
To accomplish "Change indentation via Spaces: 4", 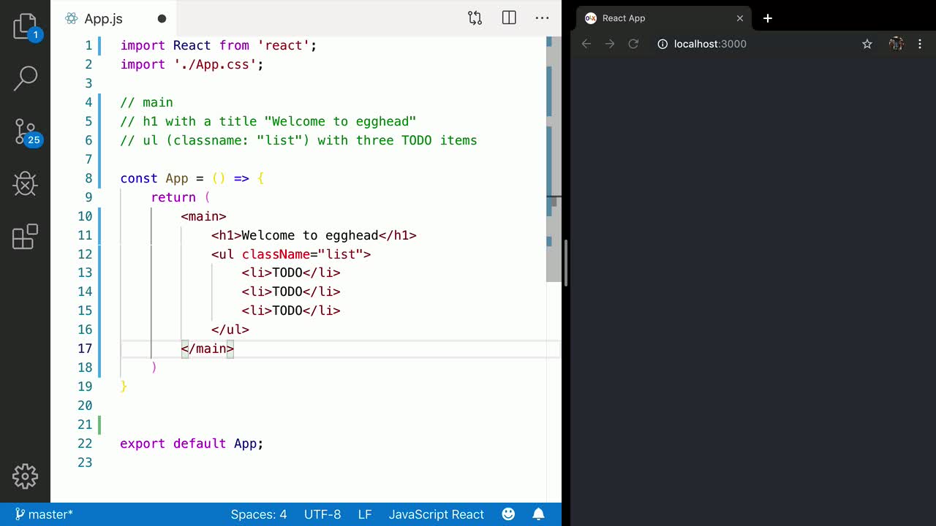I will [x=259, y=514].
